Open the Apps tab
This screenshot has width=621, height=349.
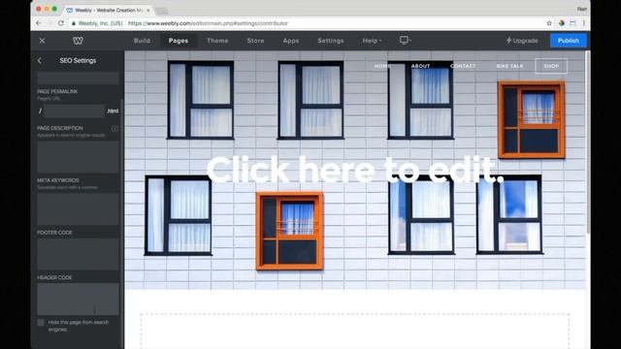coord(291,41)
